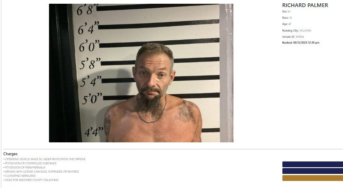Click the Inmate ID number
The image size is (343, 188).
tap(299, 37)
